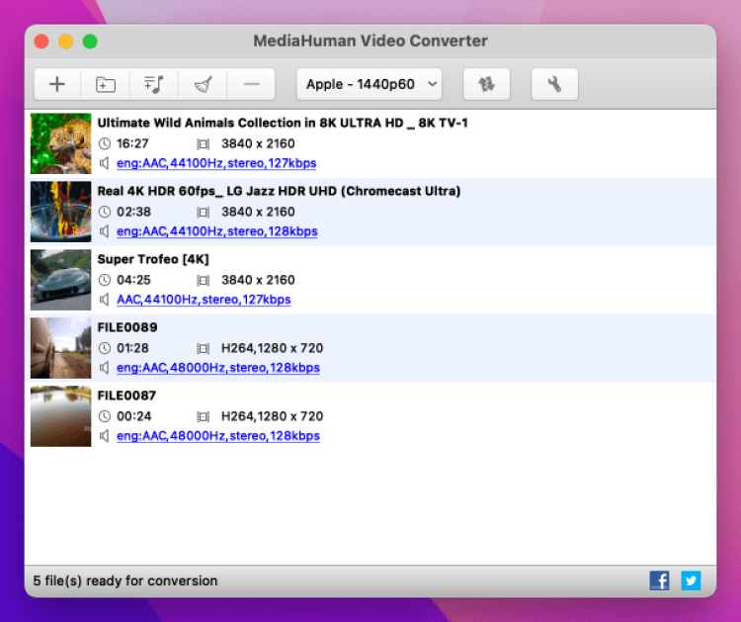741x622 pixels.
Task: Click the title Real 4K HDR 60fps_ LG Jazz
Action: (279, 191)
